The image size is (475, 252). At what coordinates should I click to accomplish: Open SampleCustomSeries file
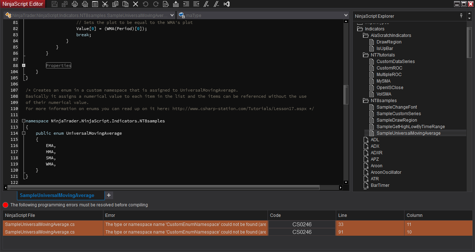399,114
